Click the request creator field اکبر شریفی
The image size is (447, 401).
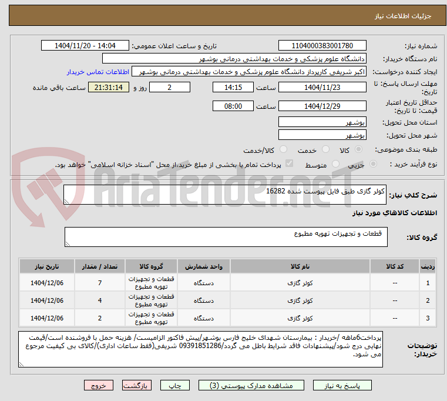248,72
